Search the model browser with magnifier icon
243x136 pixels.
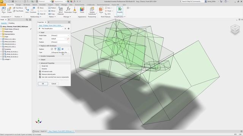[x=27, y=20]
